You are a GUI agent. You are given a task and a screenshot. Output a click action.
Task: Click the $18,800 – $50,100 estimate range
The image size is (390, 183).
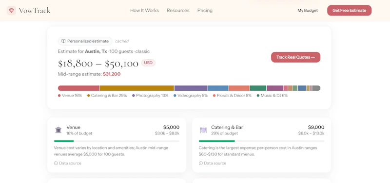[98, 64]
